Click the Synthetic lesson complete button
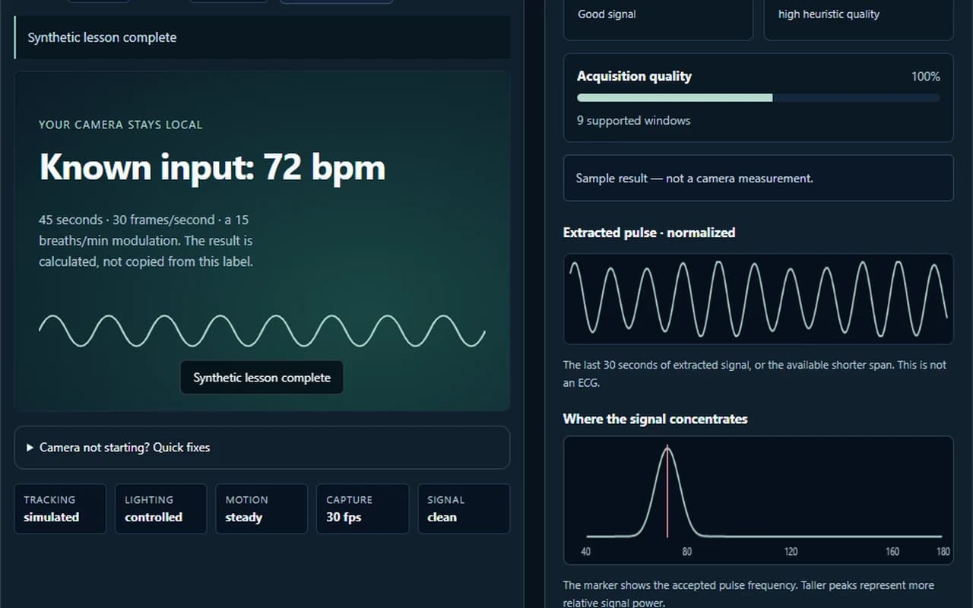This screenshot has height=608, width=973. pyautogui.click(x=261, y=378)
